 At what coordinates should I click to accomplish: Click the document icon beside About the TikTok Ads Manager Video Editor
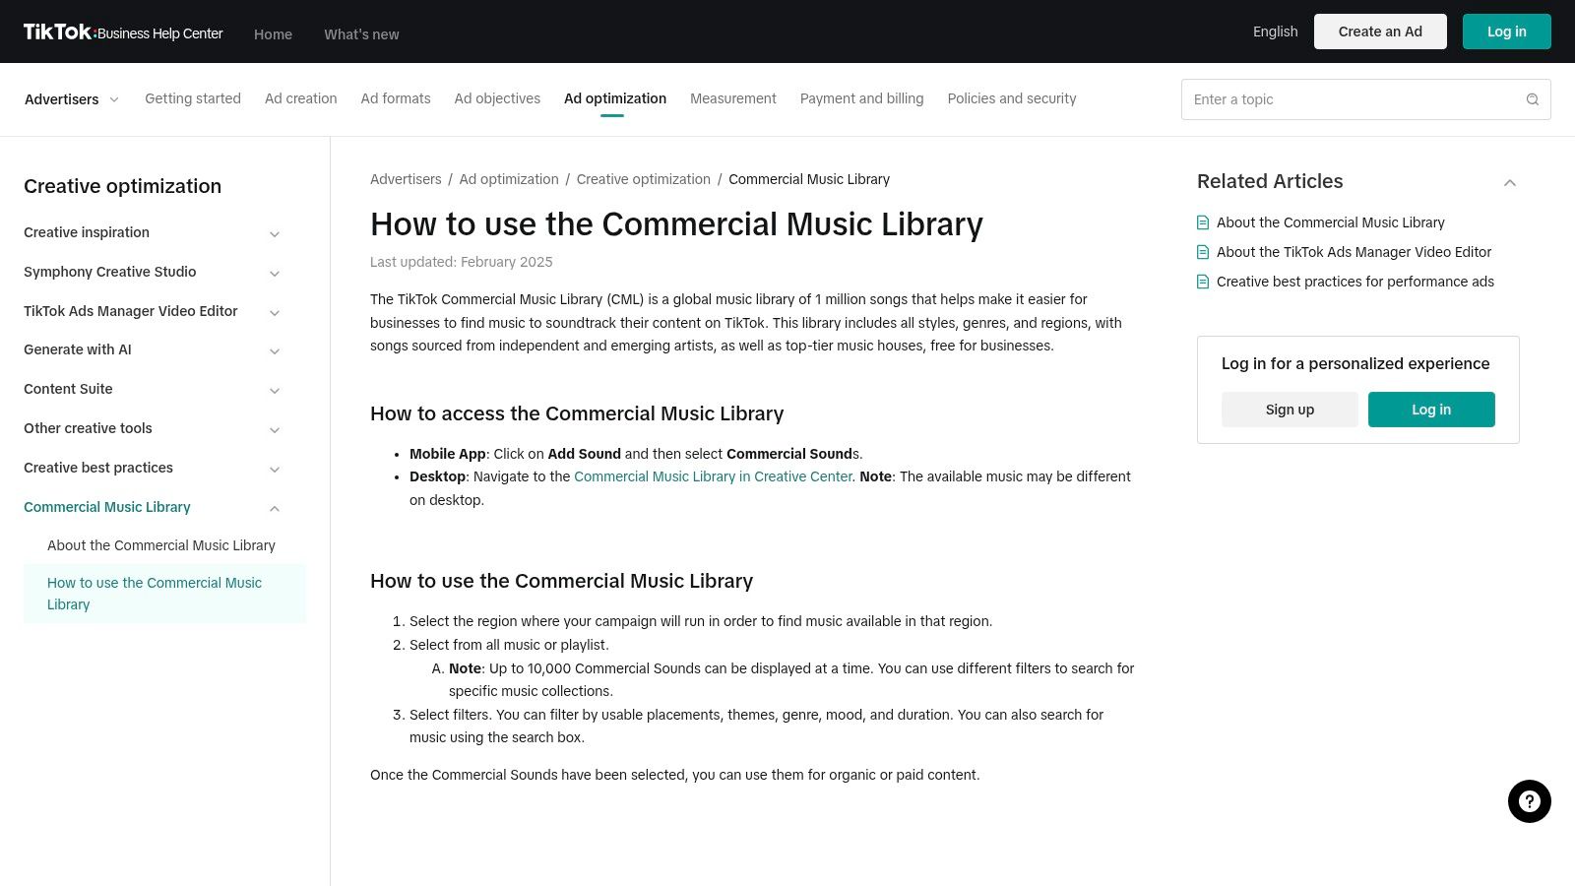[1203, 252]
